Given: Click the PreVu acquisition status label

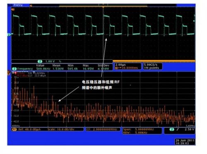Looking at the screenshot, I should tap(18, 5).
